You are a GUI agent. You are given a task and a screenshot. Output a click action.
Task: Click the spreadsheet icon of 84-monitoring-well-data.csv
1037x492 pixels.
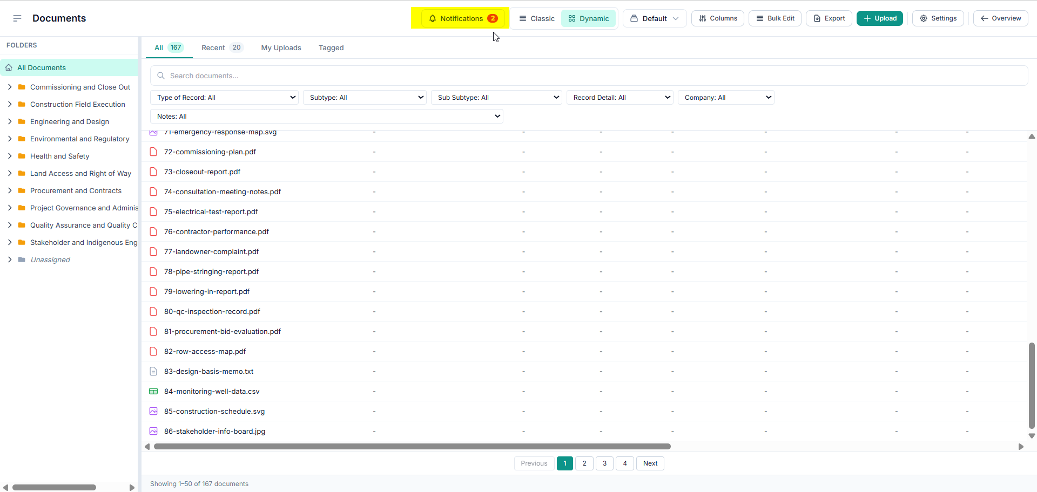point(153,392)
